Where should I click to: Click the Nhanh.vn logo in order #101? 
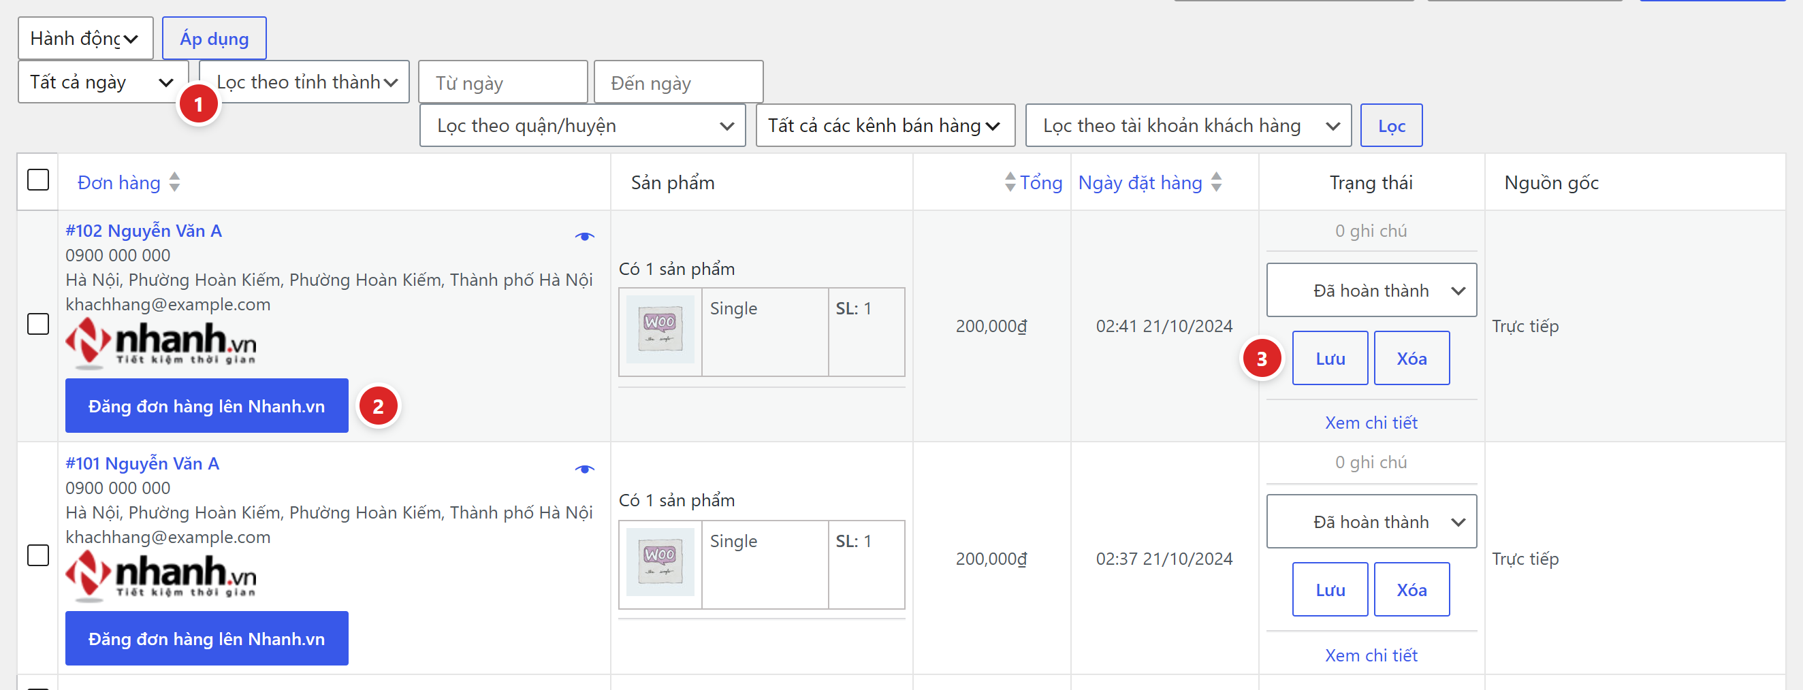[x=161, y=575]
